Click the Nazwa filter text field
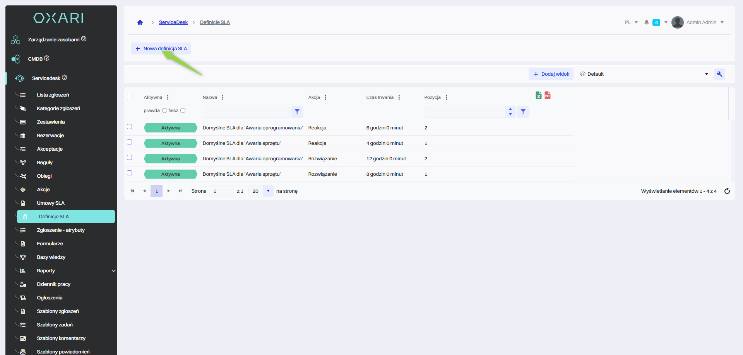 click(246, 112)
